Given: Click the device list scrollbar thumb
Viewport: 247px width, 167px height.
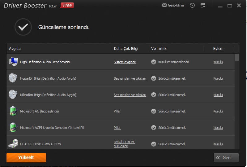Looking at the screenshot, I should click(x=236, y=57).
